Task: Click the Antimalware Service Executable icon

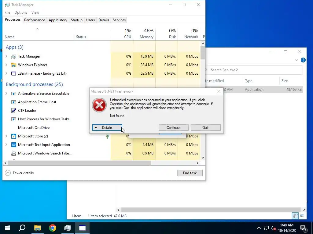Action: [x=13, y=94]
